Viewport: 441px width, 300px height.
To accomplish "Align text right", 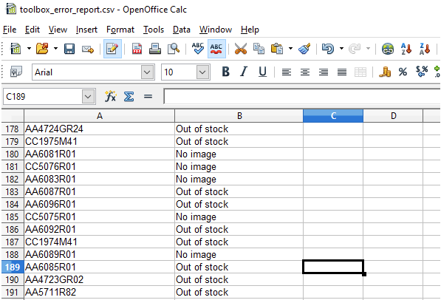I will (324, 72).
